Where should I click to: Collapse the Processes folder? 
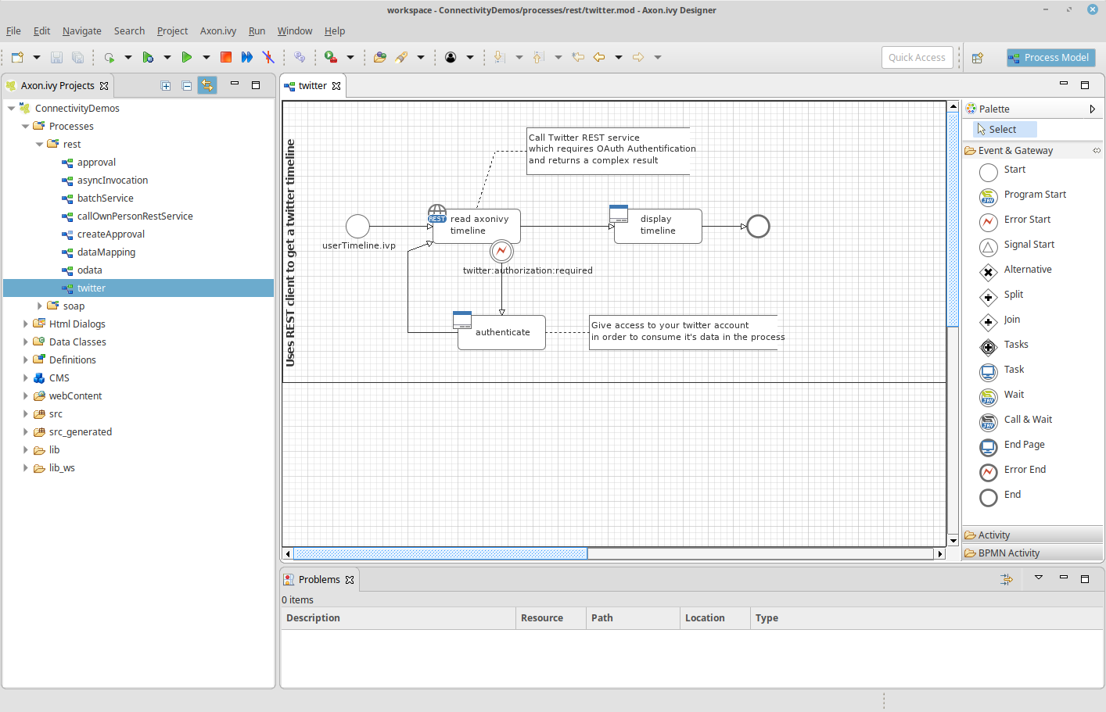25,127
